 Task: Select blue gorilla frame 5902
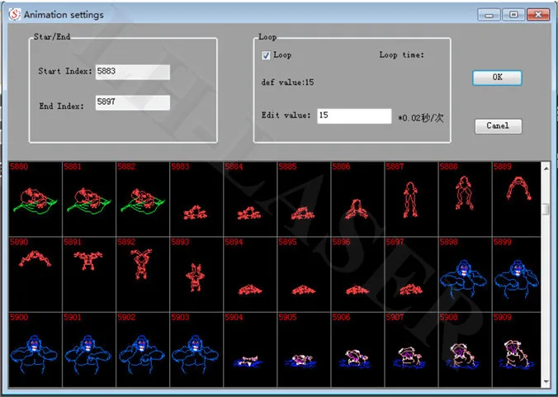point(143,350)
